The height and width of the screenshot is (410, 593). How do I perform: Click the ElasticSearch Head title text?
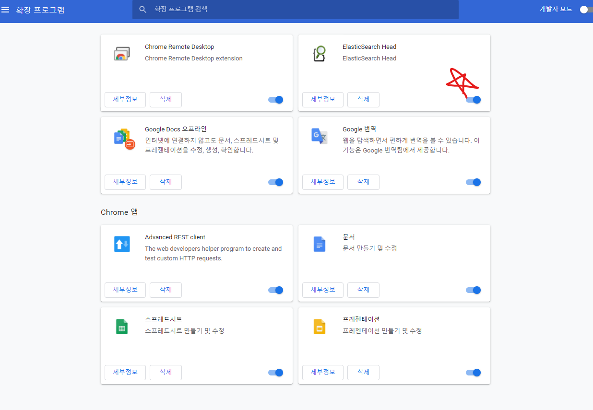click(369, 47)
